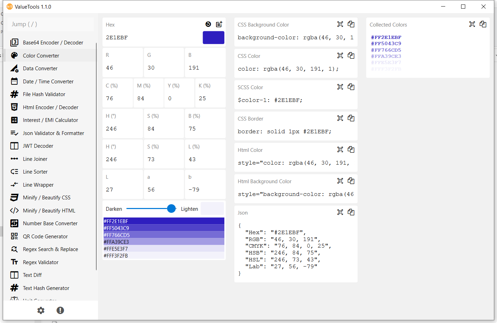Open Line Sorter icon
This screenshot has width=497, height=323.
(14, 172)
